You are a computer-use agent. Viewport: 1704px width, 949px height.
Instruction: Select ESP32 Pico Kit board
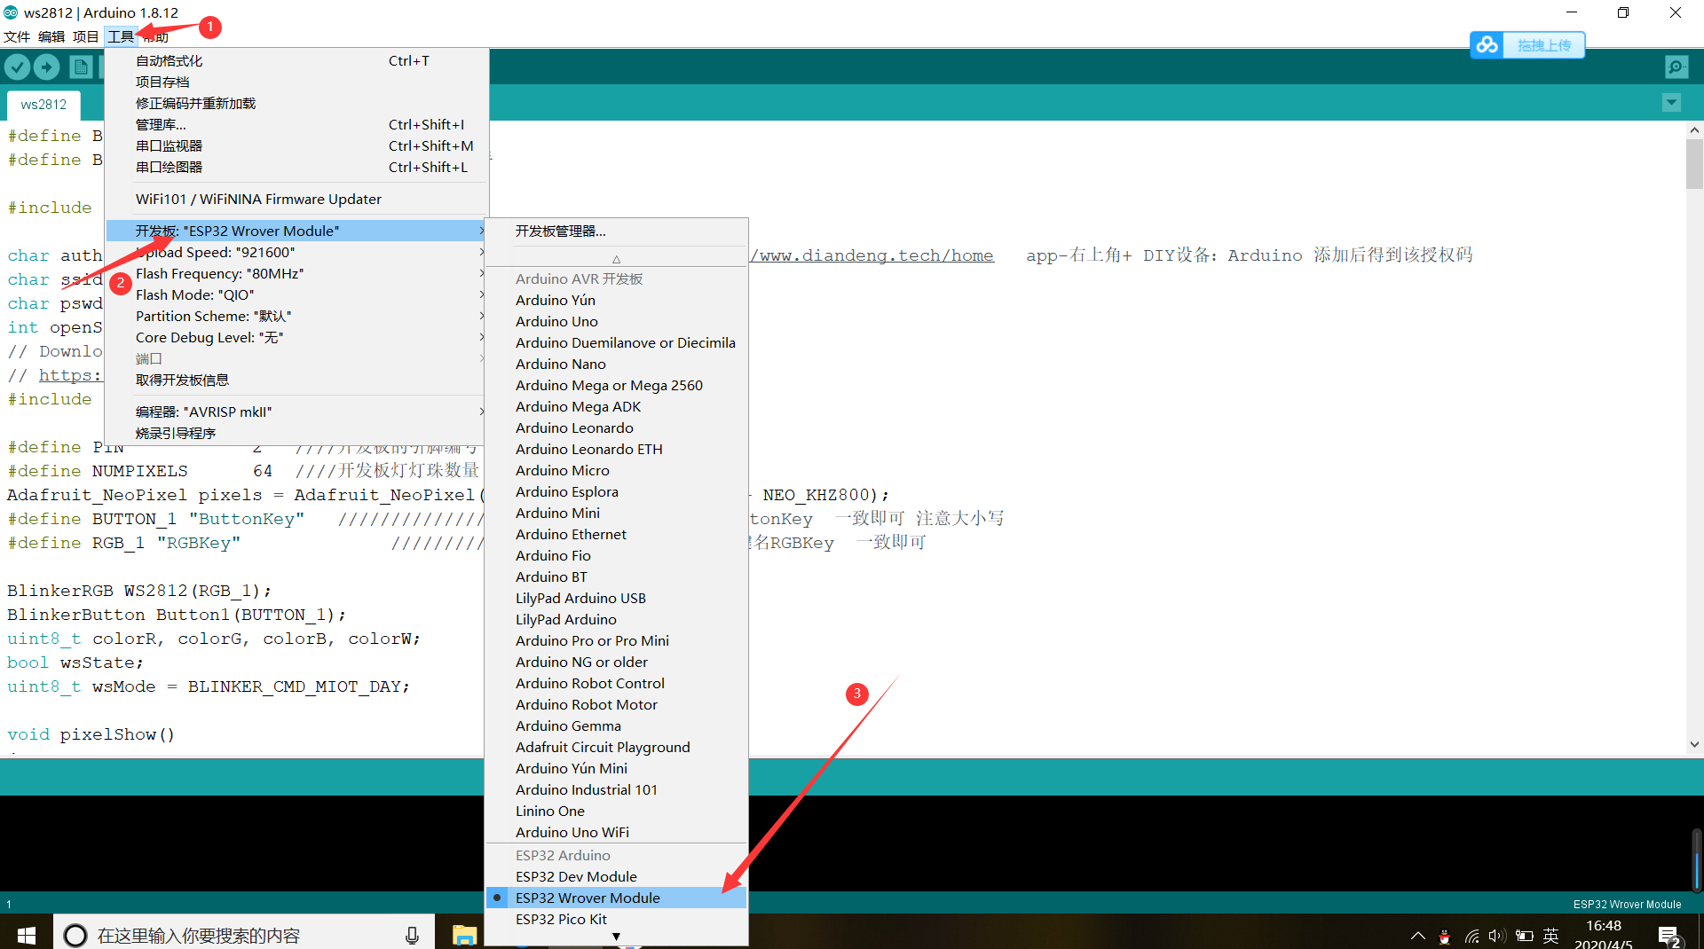(x=617, y=919)
